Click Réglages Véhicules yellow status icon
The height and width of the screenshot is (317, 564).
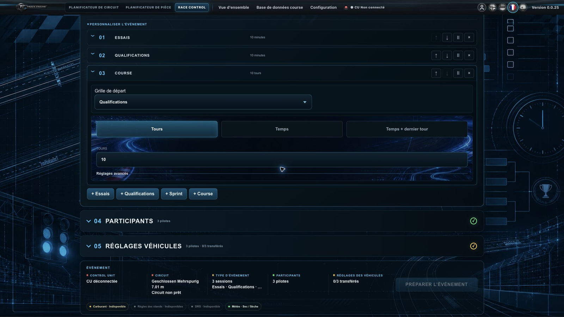pos(473,246)
